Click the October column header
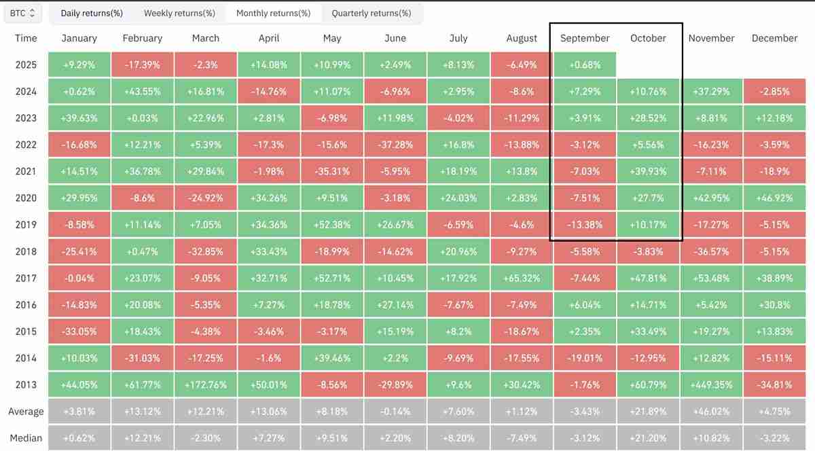 (646, 38)
